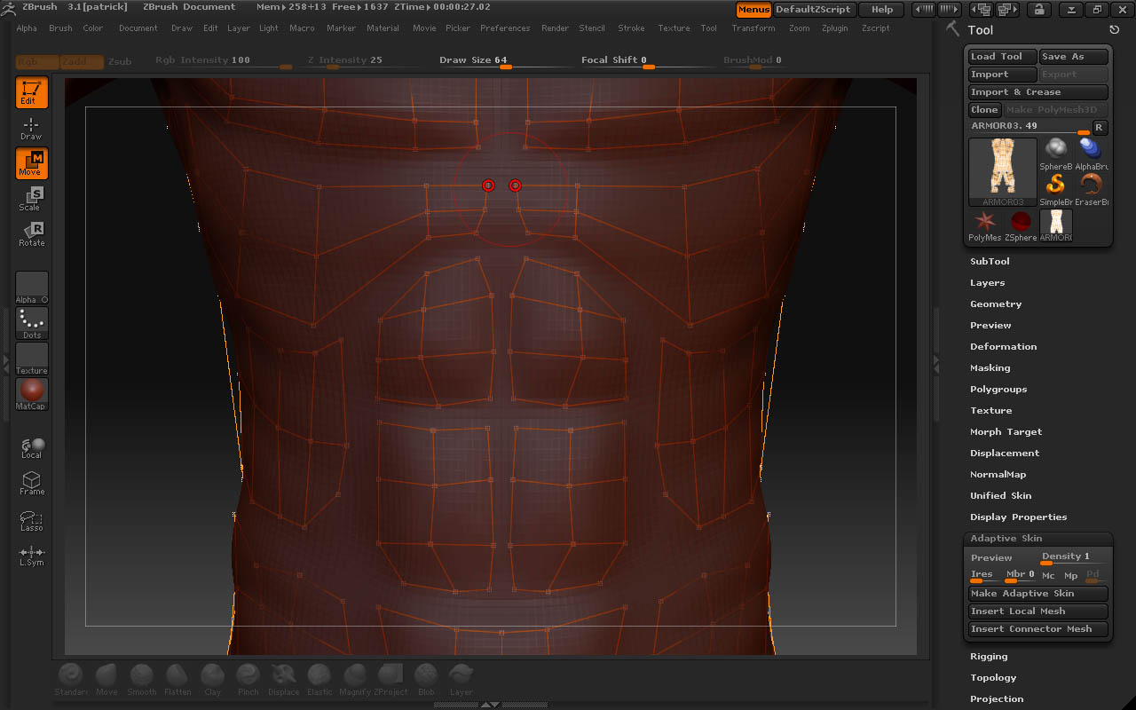Click the large ARMOR03 tool thumbnail
The image size is (1136, 710).
[x=1003, y=171]
